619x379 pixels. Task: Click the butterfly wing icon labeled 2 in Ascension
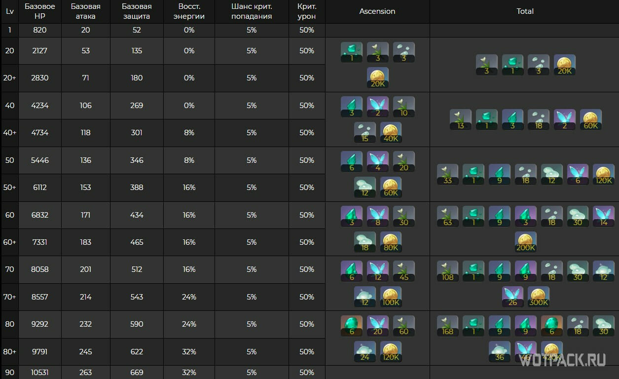[x=378, y=107]
